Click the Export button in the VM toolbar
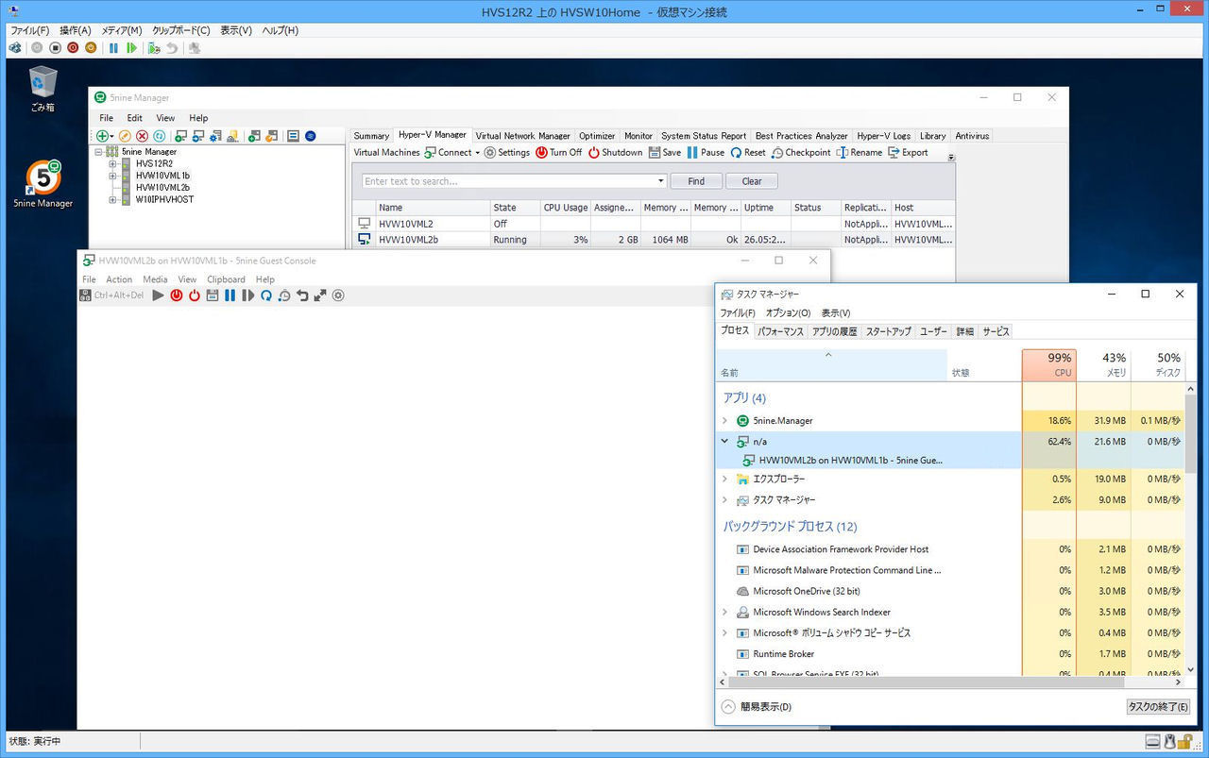Viewport: 1209px width, 758px height. 908,153
